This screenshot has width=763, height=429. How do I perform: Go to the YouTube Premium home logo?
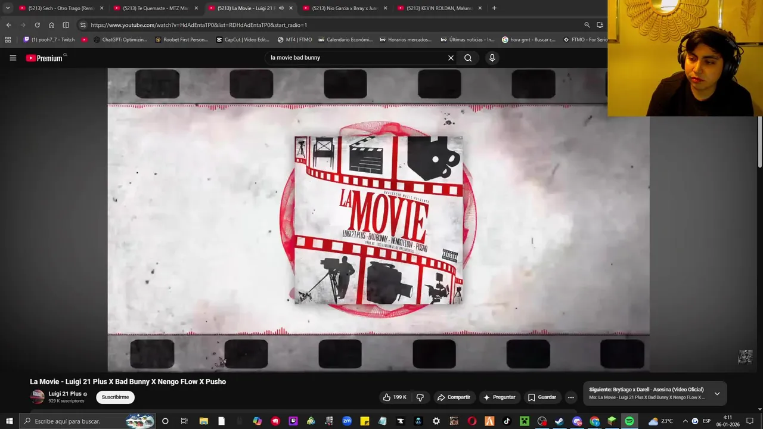[x=44, y=58]
